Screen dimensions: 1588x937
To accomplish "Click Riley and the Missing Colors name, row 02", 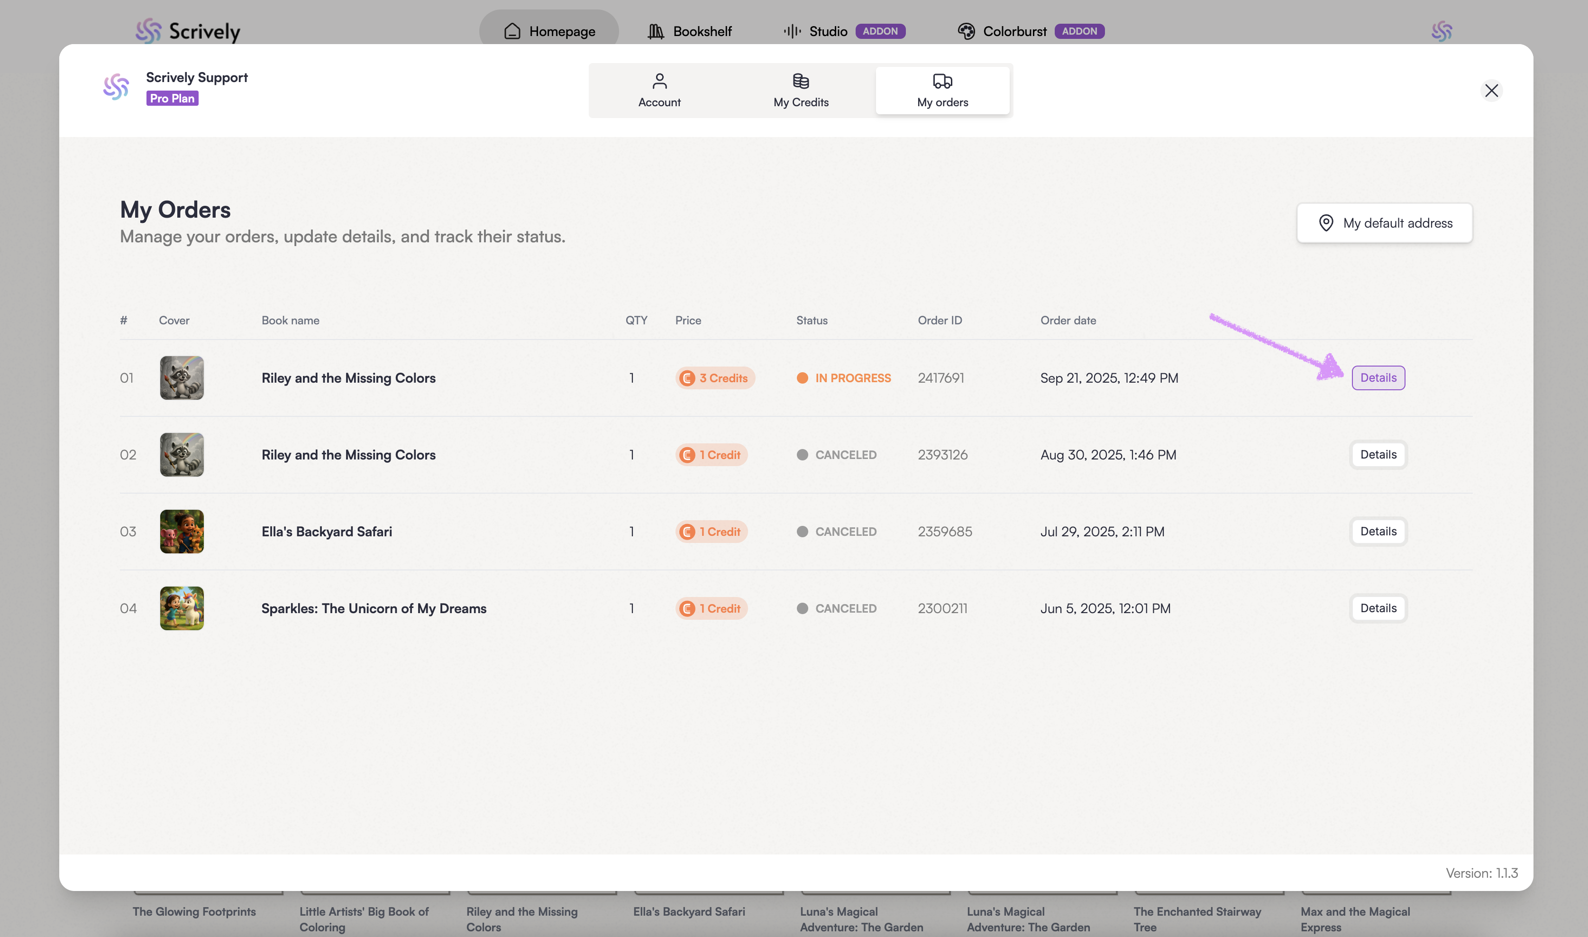I will pyautogui.click(x=348, y=455).
